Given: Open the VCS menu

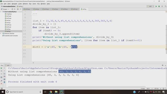Looking at the screenshot, I should coord(38,4).
